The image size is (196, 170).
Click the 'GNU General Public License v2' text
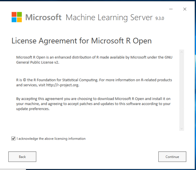tap(38, 63)
